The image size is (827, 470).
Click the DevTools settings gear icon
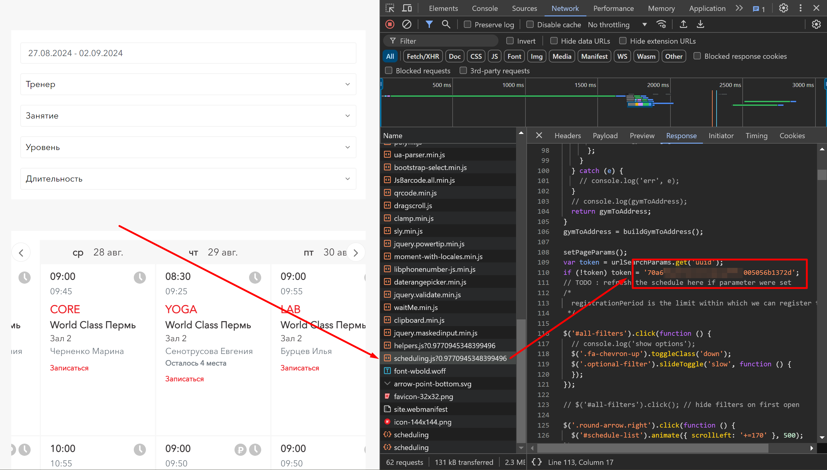(784, 8)
